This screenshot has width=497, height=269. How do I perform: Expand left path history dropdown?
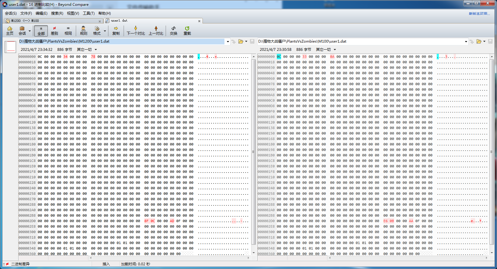pyautogui.click(x=228, y=42)
